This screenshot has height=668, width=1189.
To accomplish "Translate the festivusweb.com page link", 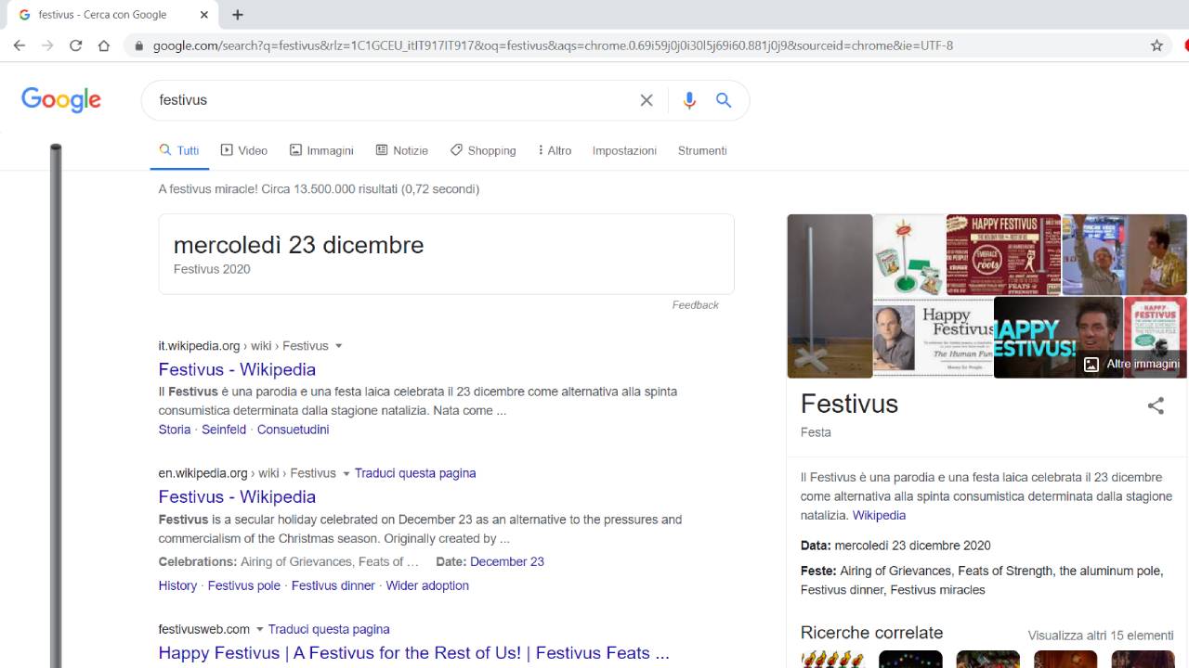I will (329, 629).
